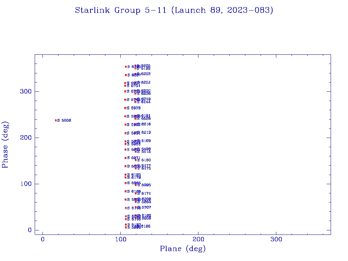Click the data label "S 6186"

134,191
